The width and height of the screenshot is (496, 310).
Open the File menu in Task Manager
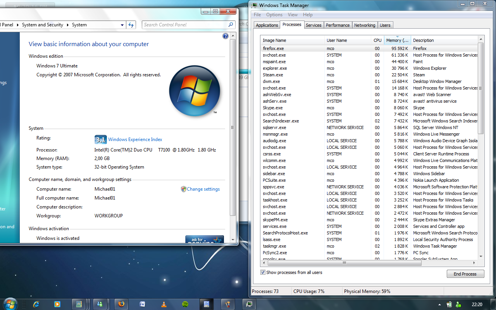tap(257, 15)
